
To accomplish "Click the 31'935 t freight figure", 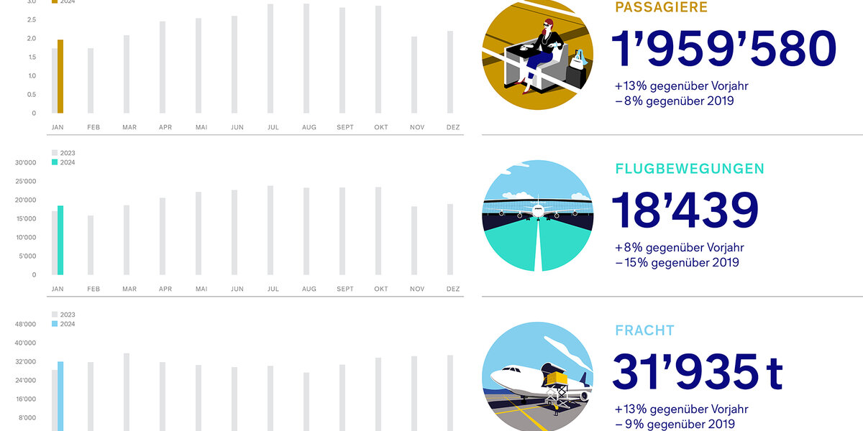I will [x=698, y=371].
